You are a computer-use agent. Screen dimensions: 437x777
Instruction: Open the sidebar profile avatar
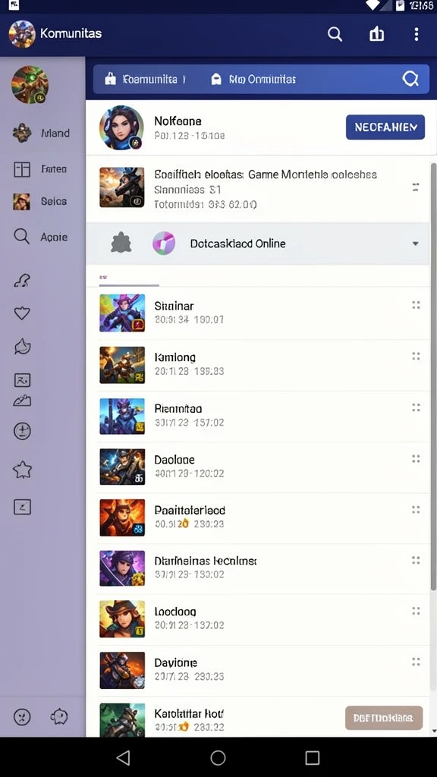[30, 85]
